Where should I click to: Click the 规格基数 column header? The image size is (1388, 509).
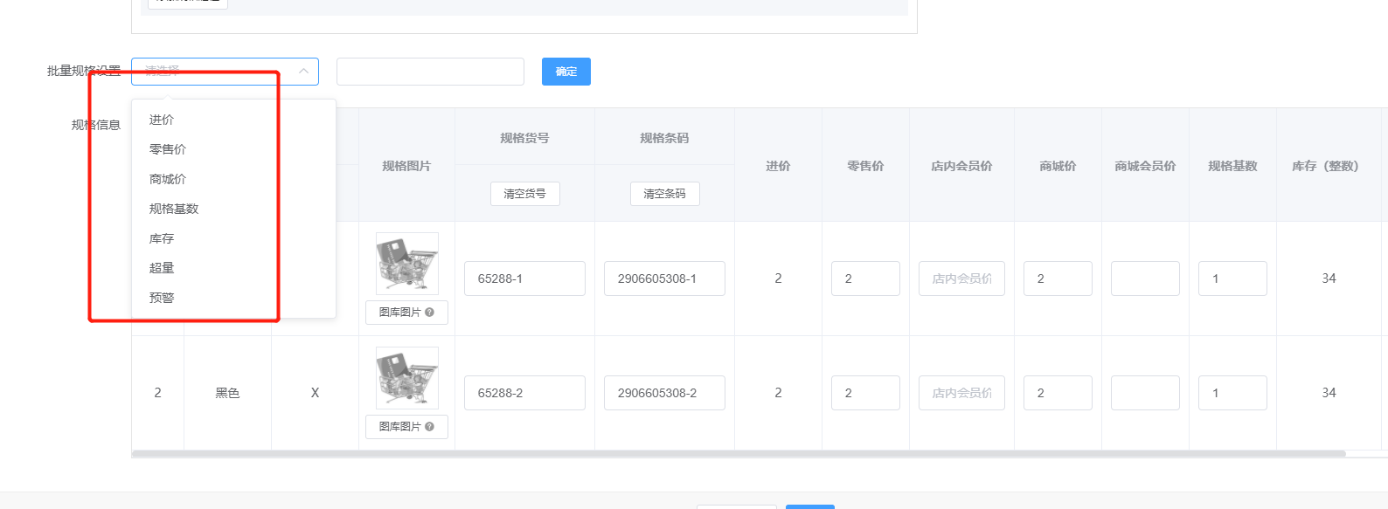1232,166
